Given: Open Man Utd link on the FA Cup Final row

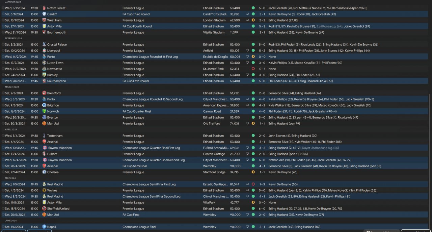Looking at the screenshot, I should pyautogui.click(x=53, y=215).
